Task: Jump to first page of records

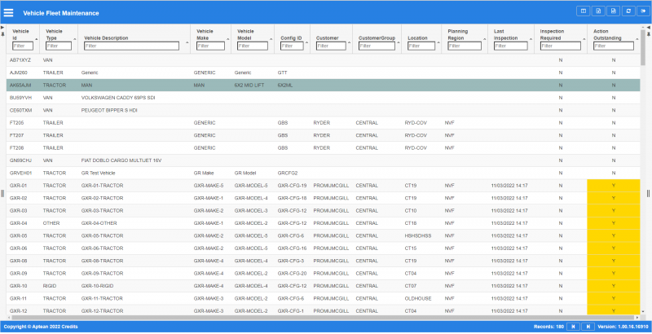Action: point(574,327)
